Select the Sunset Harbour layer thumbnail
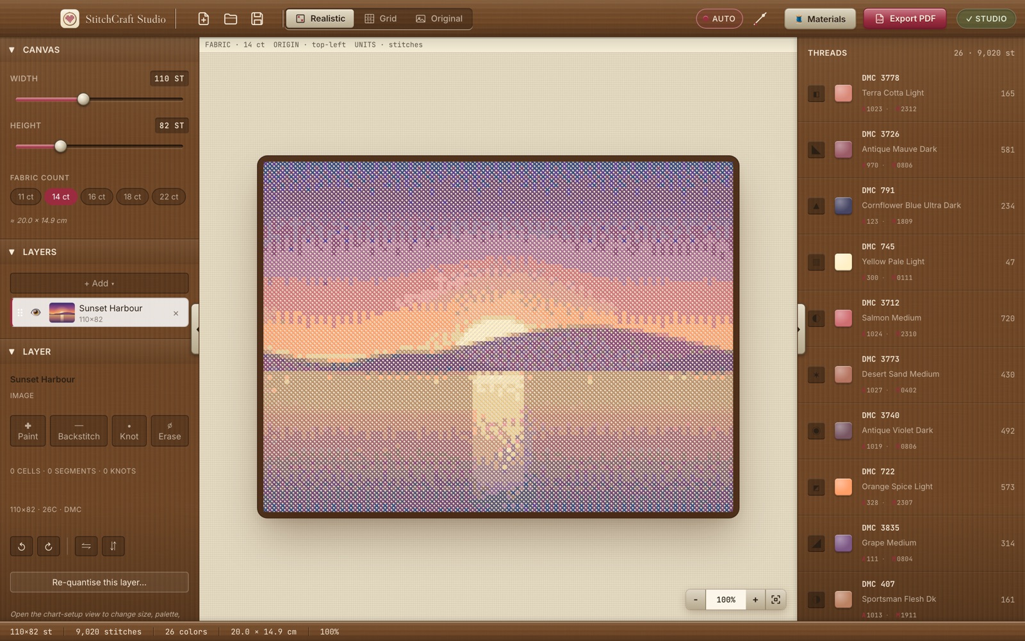 pos(62,313)
